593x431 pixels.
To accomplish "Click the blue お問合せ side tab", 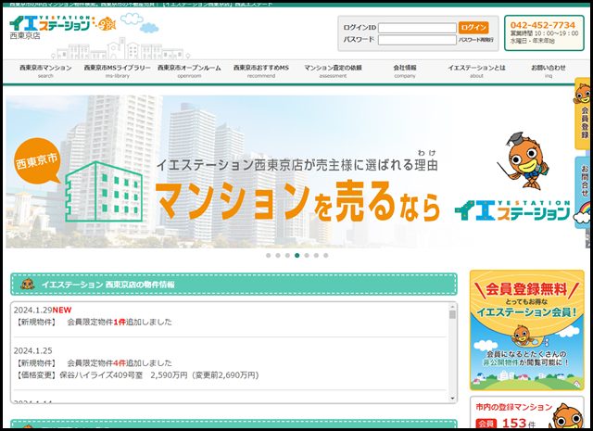I will coord(583,192).
